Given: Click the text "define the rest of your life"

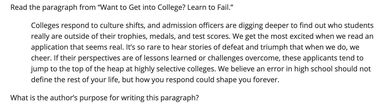Looking at the screenshot, I should coord(75,80).
